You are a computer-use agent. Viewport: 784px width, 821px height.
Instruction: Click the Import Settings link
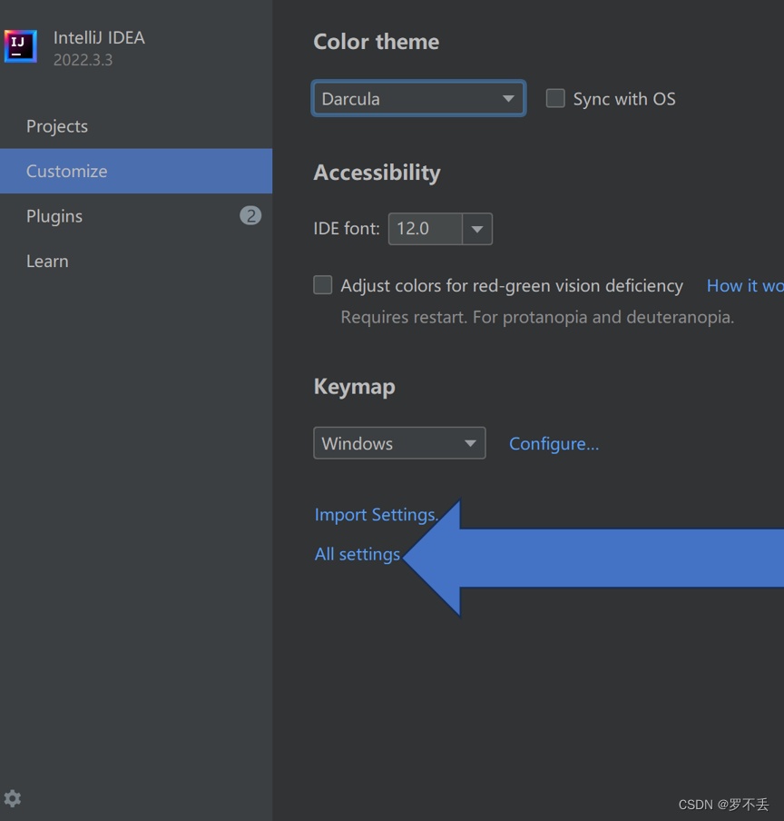377,515
